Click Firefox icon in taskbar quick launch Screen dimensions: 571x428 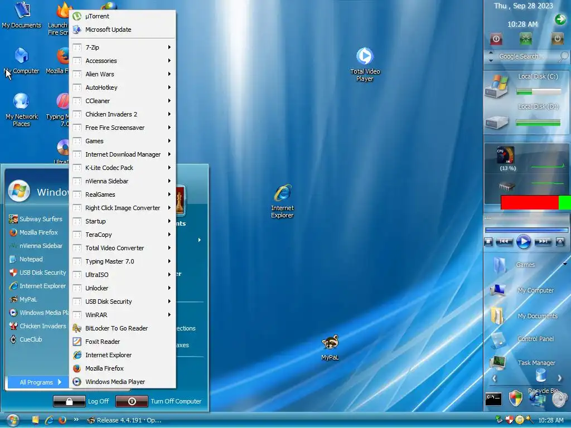(x=62, y=420)
